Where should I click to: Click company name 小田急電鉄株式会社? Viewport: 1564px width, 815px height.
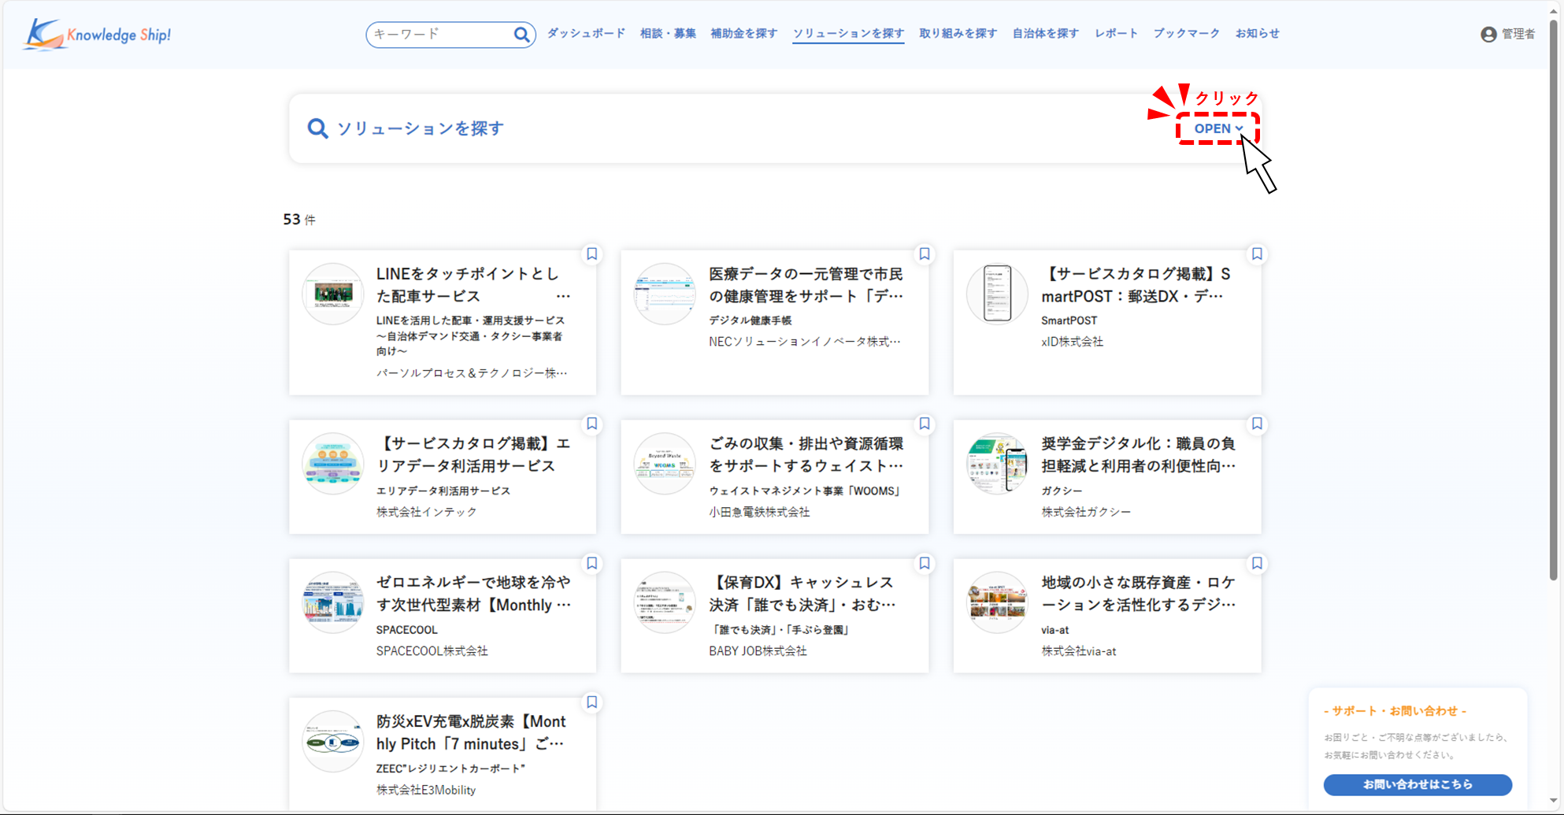pyautogui.click(x=759, y=512)
